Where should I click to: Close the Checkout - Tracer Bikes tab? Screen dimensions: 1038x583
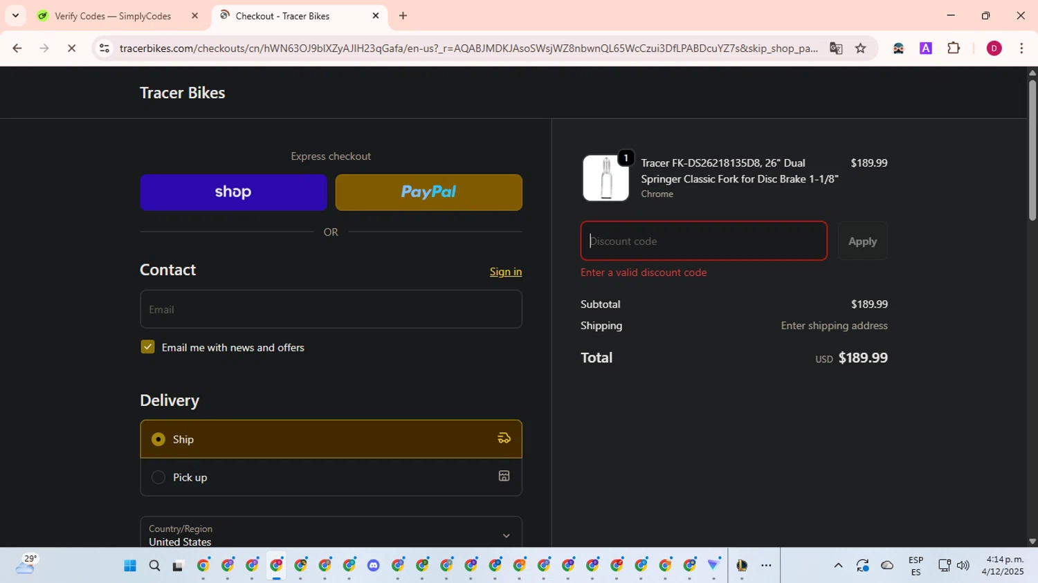point(376,15)
